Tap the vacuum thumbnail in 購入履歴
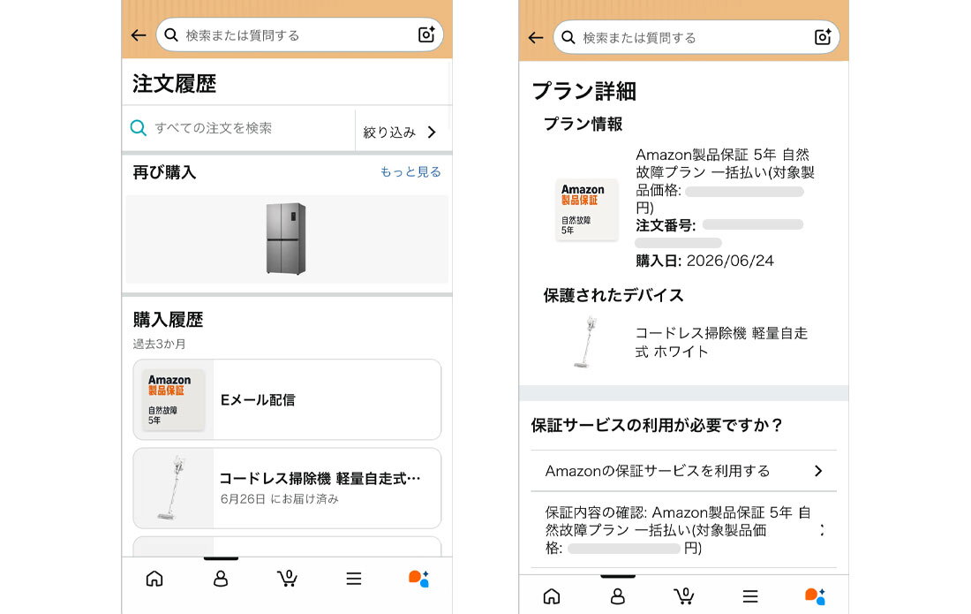Screen dimensions: 971x614 pos(171,489)
